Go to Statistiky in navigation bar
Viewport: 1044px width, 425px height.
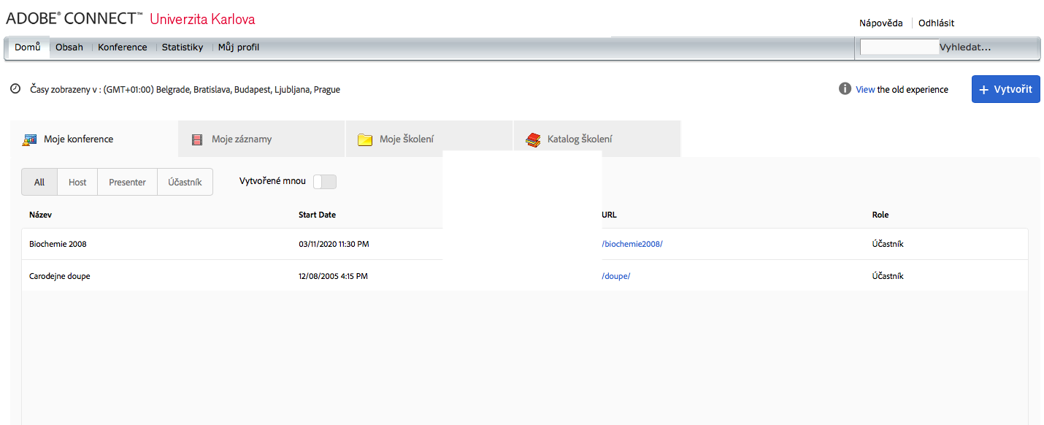point(183,47)
